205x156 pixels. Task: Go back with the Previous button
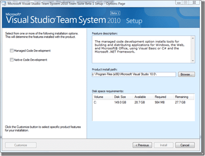tap(142, 145)
